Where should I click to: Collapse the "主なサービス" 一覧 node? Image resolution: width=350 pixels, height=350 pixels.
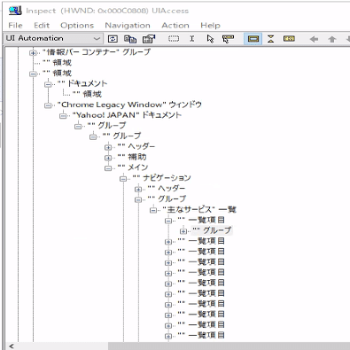pyautogui.click(x=153, y=210)
